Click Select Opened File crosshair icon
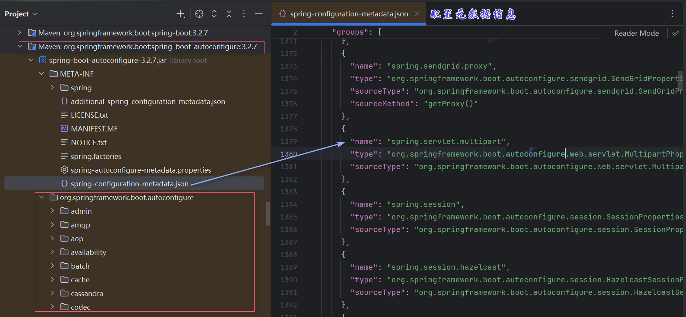The width and height of the screenshot is (686, 317). click(x=199, y=14)
